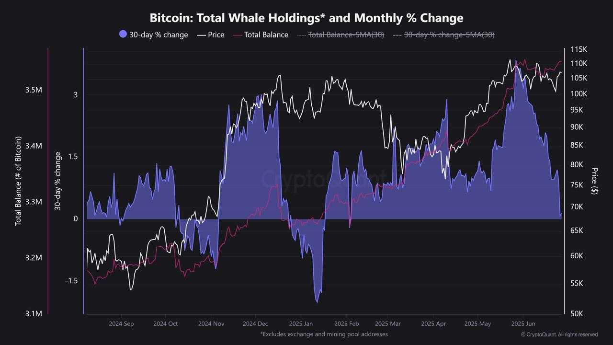Select the 2025 Jan x-axis label
This screenshot has height=345, width=613.
click(301, 323)
